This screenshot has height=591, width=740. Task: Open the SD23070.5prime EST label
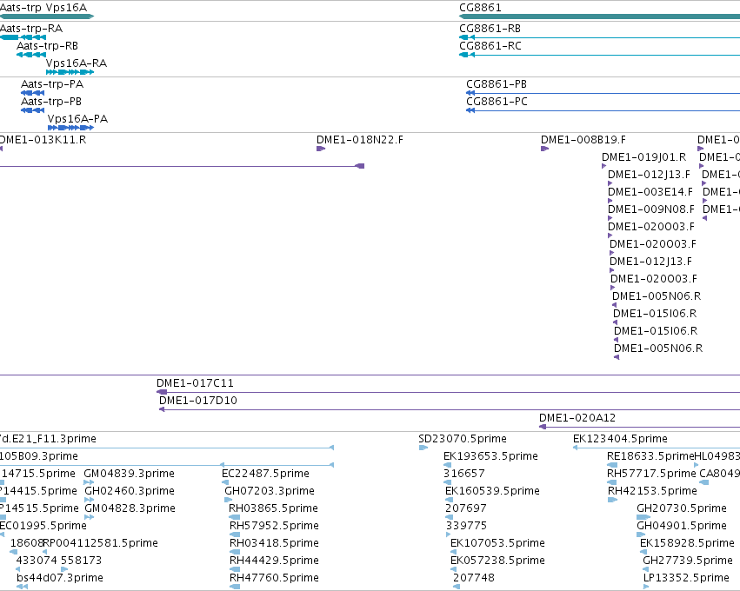pyautogui.click(x=463, y=439)
